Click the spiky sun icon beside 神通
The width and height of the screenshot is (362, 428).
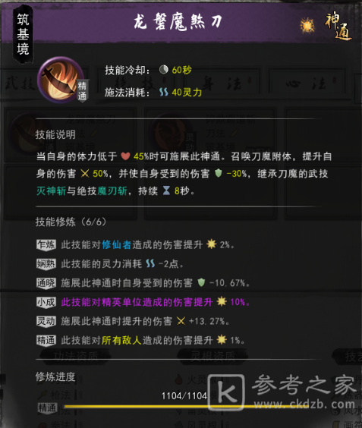[x=307, y=26]
